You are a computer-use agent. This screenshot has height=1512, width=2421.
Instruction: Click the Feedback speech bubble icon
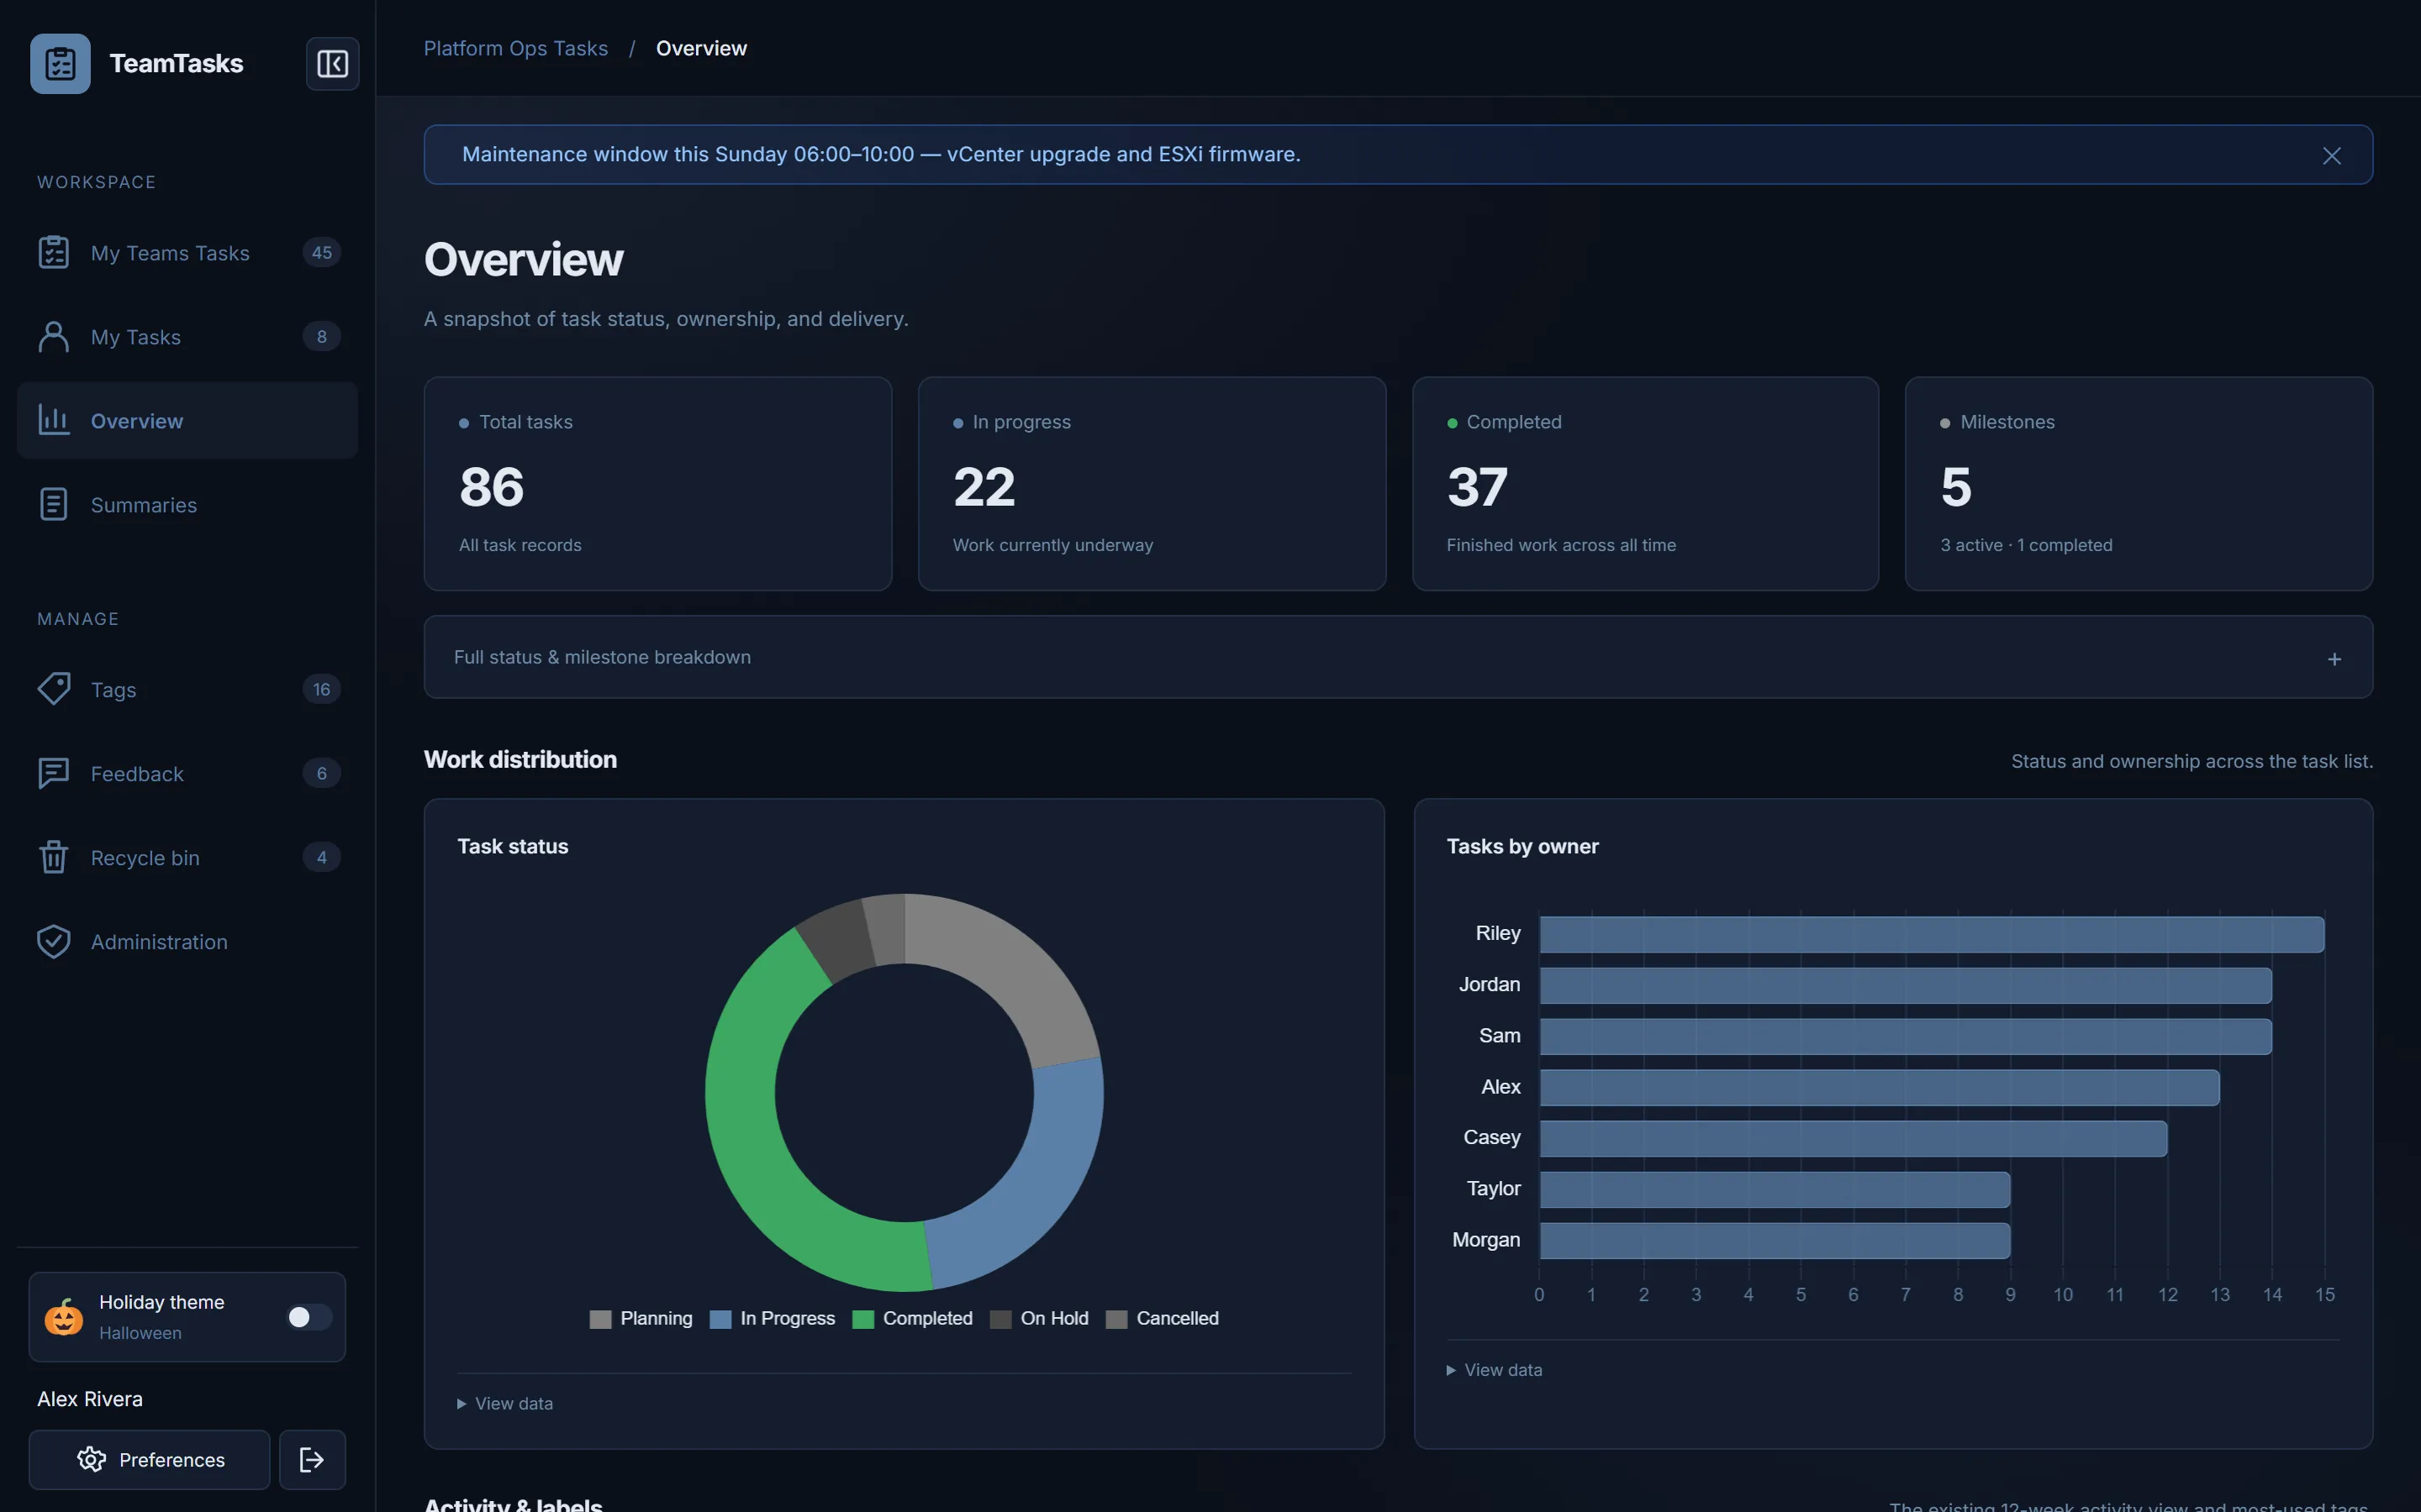[53, 773]
